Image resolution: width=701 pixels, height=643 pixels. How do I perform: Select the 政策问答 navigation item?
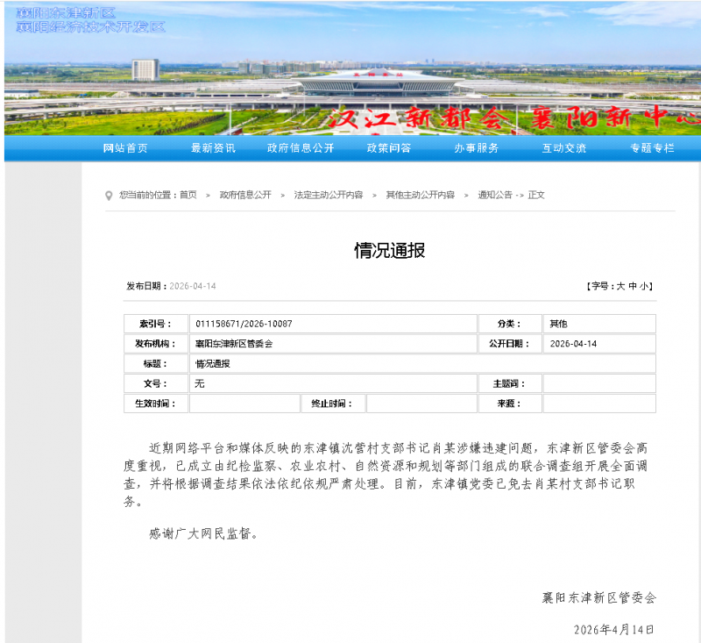point(388,148)
